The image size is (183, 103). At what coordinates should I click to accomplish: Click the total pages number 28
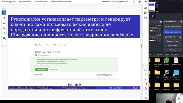(x=146, y=70)
